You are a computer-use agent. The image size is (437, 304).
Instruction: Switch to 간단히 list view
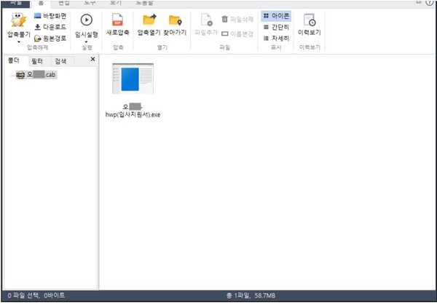276,28
